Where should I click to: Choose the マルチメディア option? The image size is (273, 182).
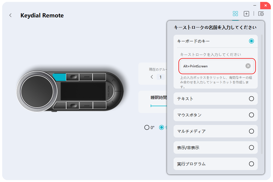215,131
